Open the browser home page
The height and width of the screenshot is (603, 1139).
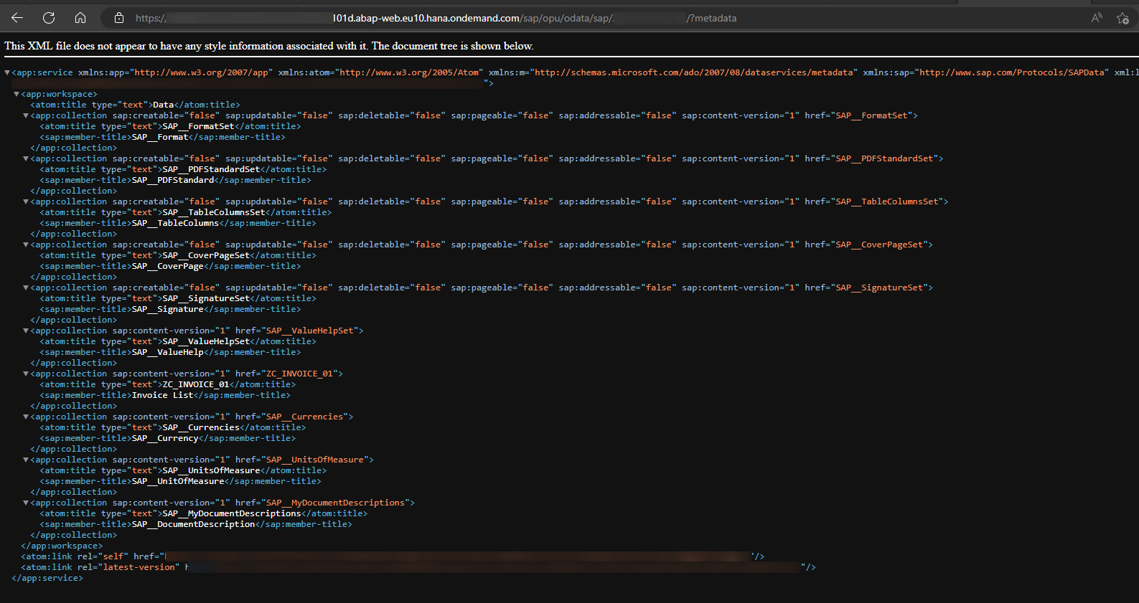[80, 18]
